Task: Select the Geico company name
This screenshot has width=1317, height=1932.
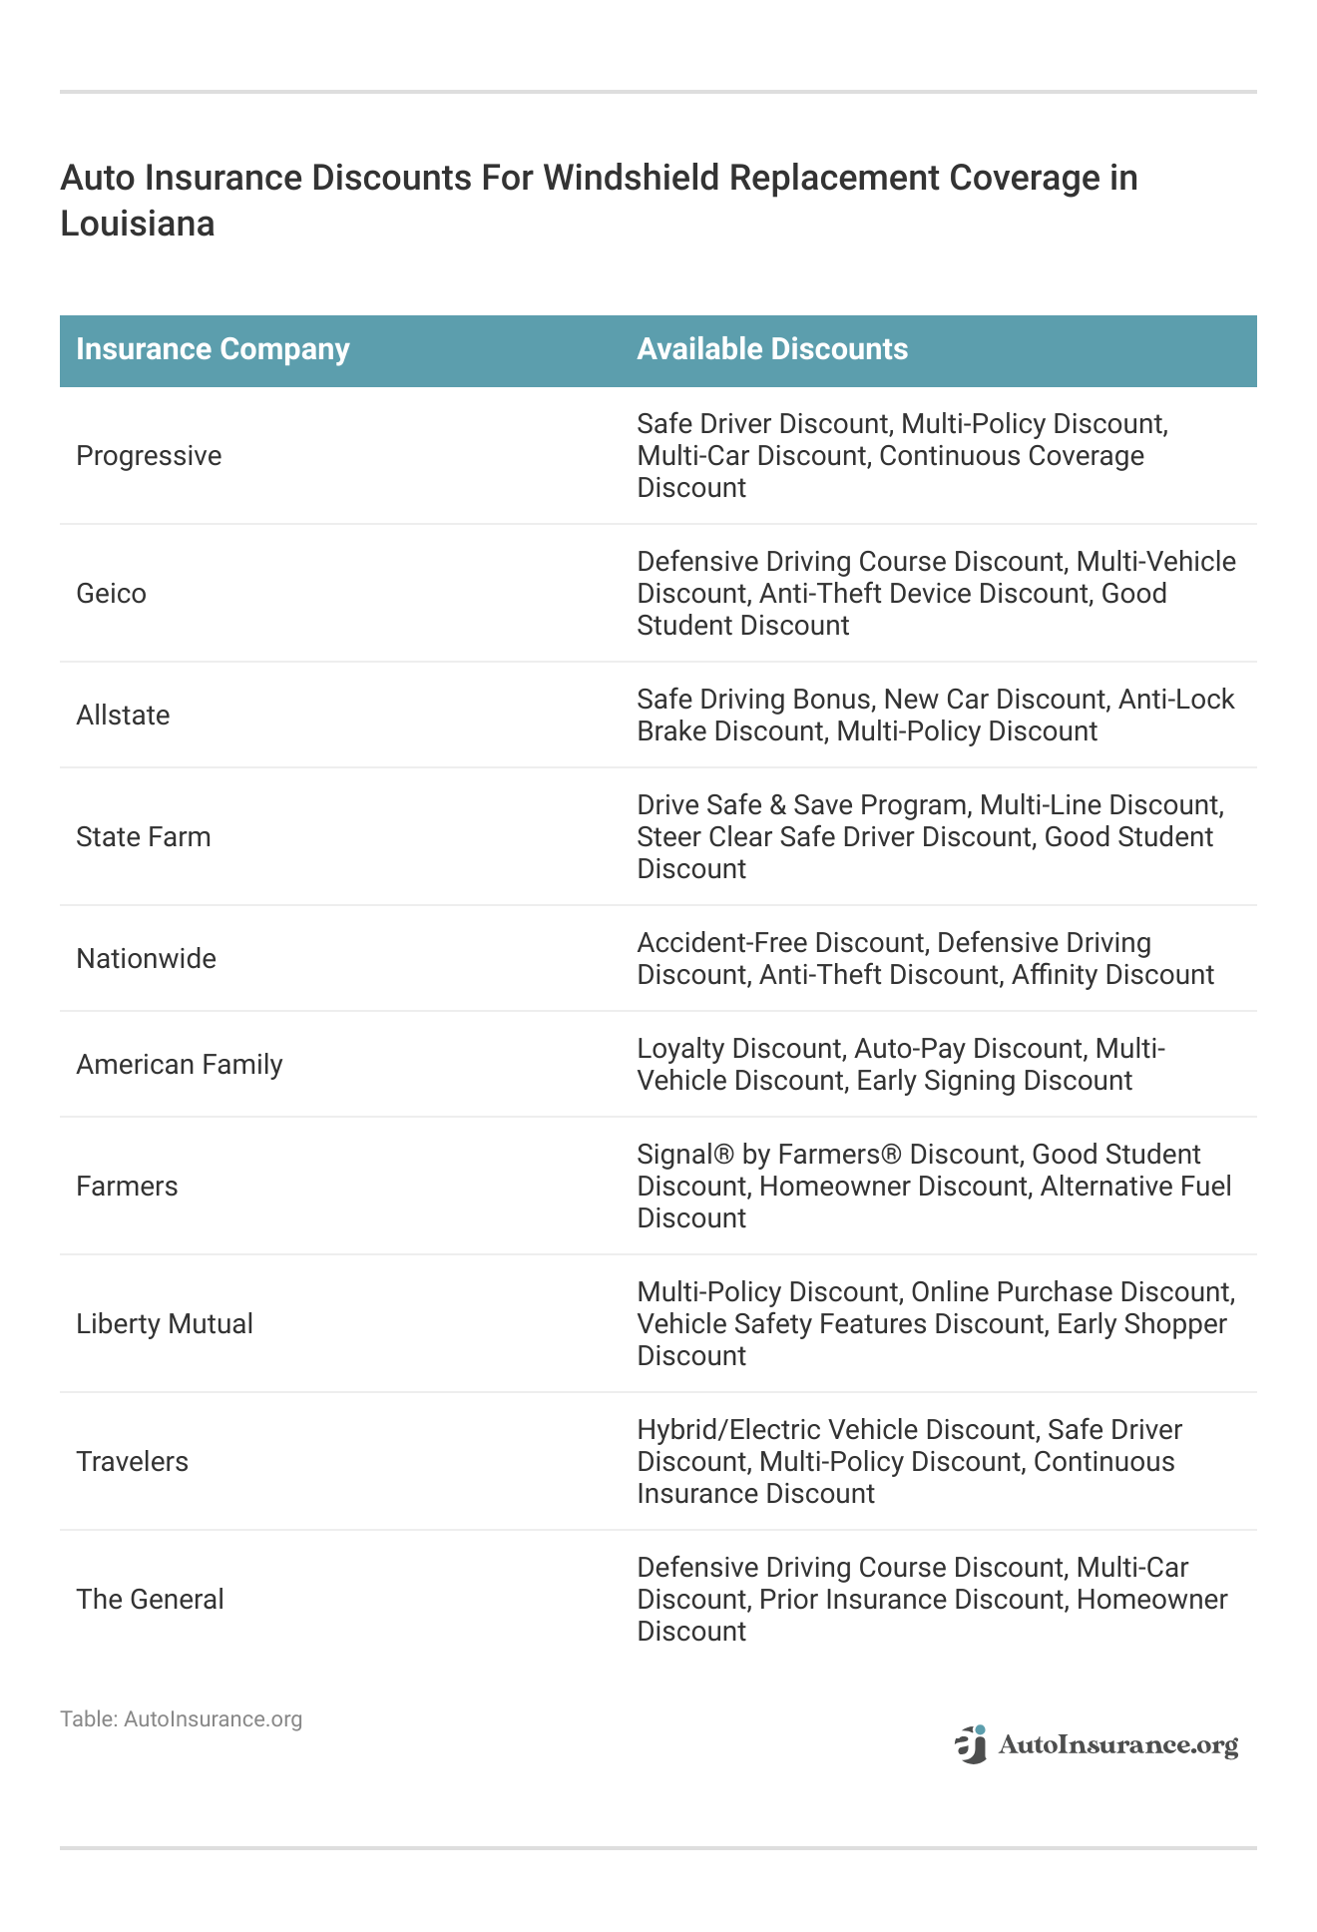Action: 111,594
